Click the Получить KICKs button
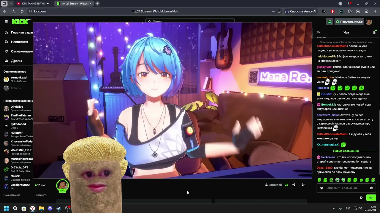Viewport: 380px width, 213px height. [x=349, y=22]
